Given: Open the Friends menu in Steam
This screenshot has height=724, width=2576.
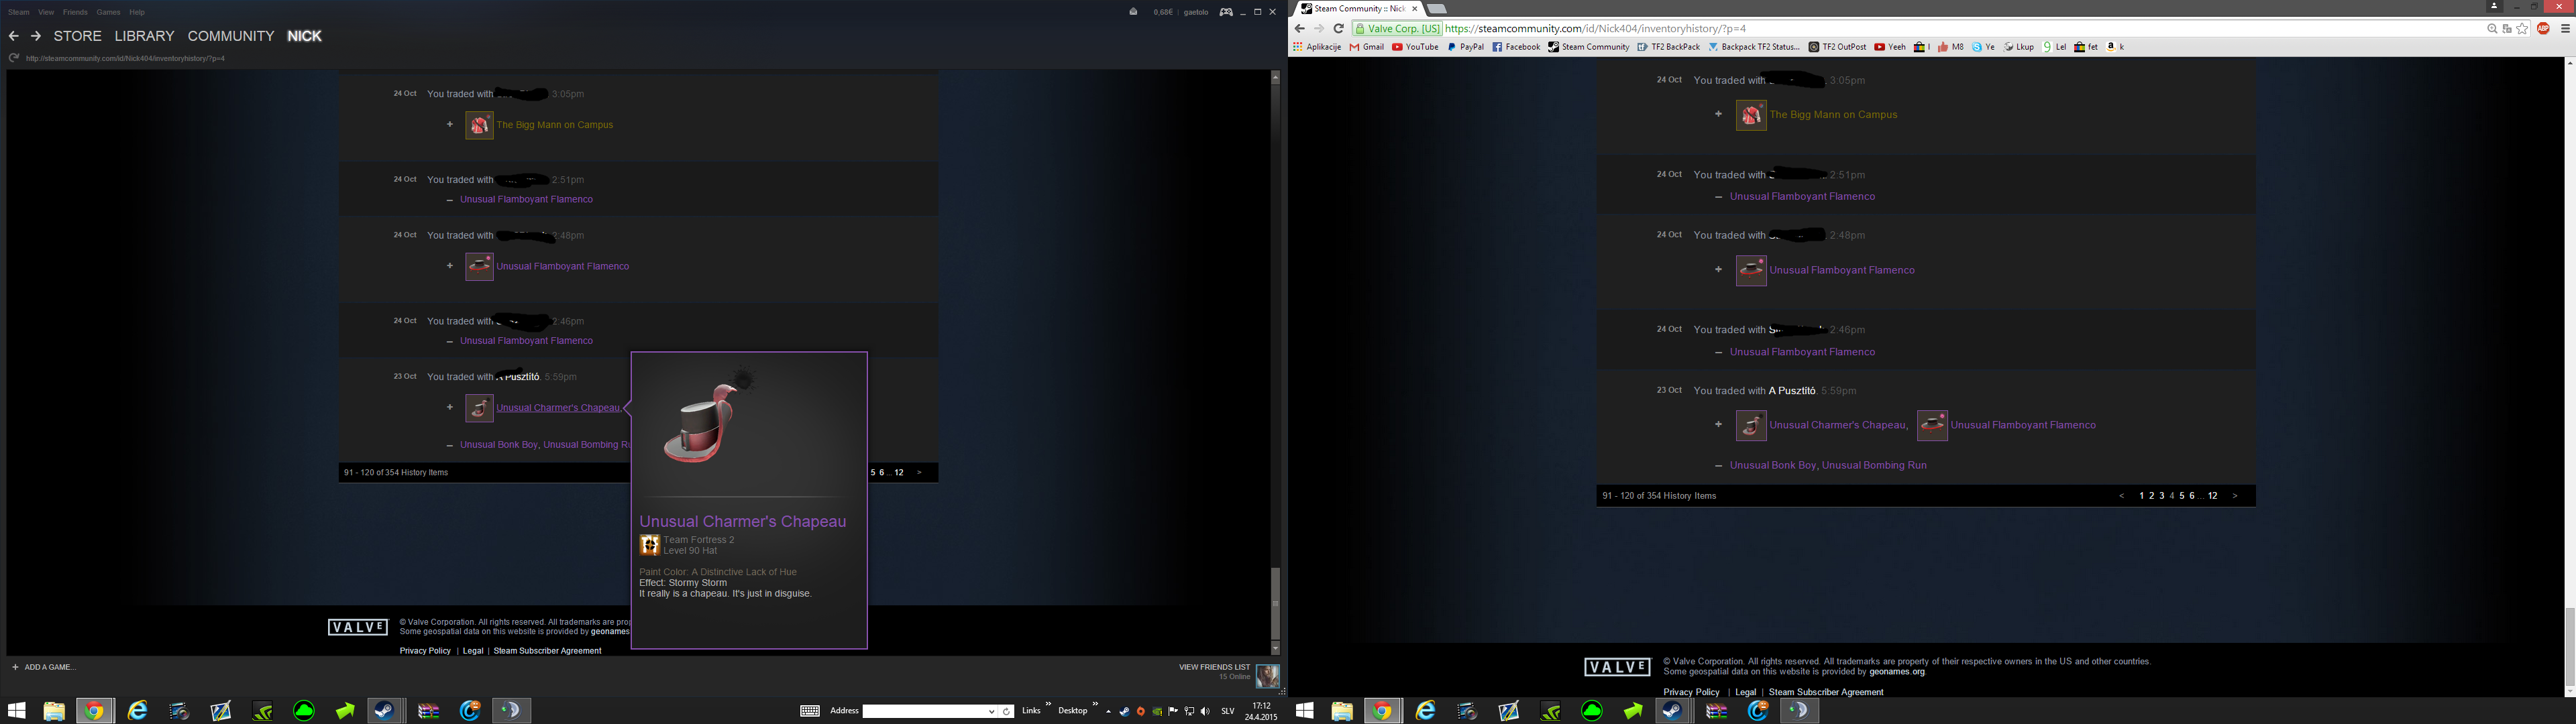Looking at the screenshot, I should [75, 12].
